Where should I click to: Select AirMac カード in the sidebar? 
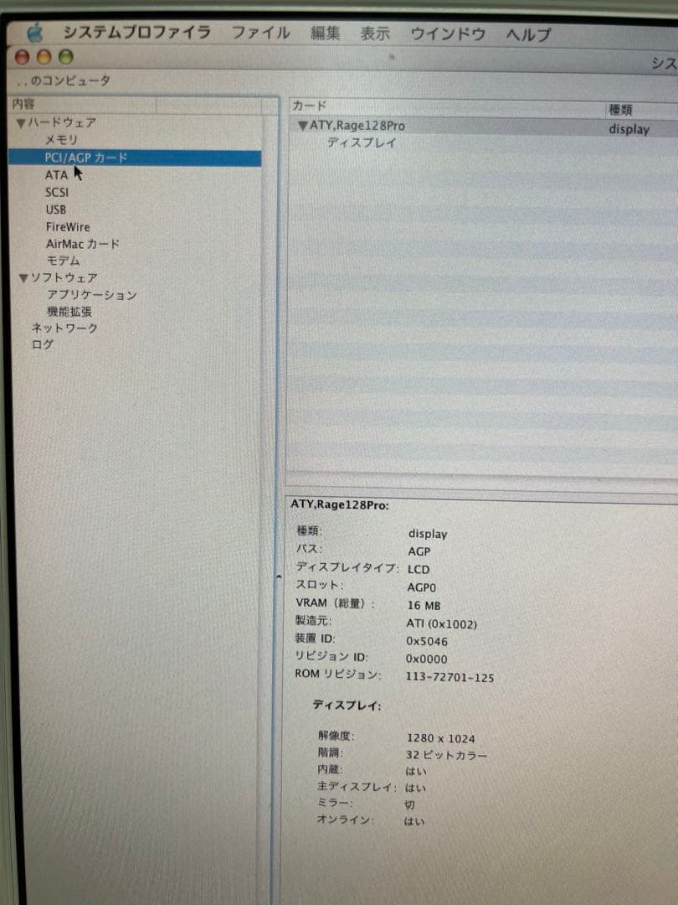(82, 244)
